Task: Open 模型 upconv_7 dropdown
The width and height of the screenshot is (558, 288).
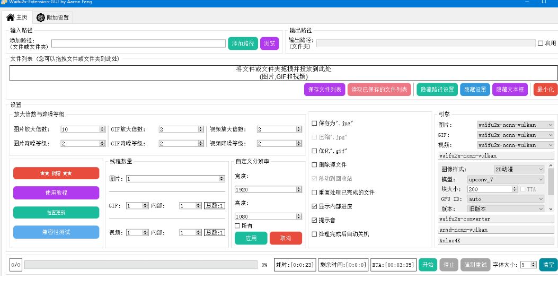Action: pyautogui.click(x=506, y=179)
